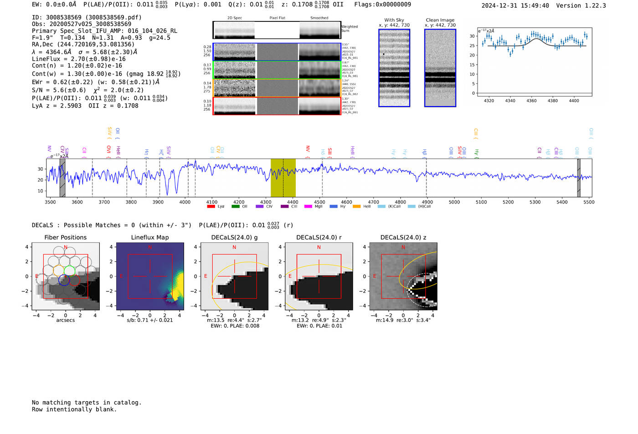Click the green OII legend swatch
638x434 pixels.
pos(236,206)
